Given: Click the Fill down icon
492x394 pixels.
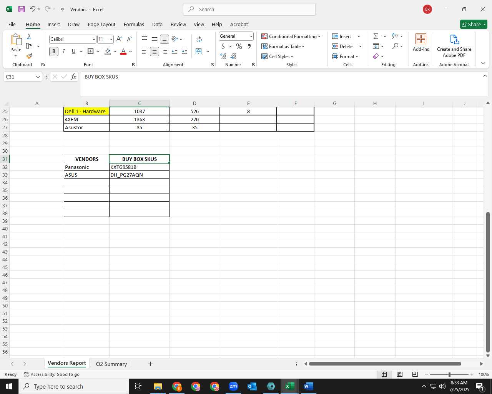Looking at the screenshot, I should (376, 46).
